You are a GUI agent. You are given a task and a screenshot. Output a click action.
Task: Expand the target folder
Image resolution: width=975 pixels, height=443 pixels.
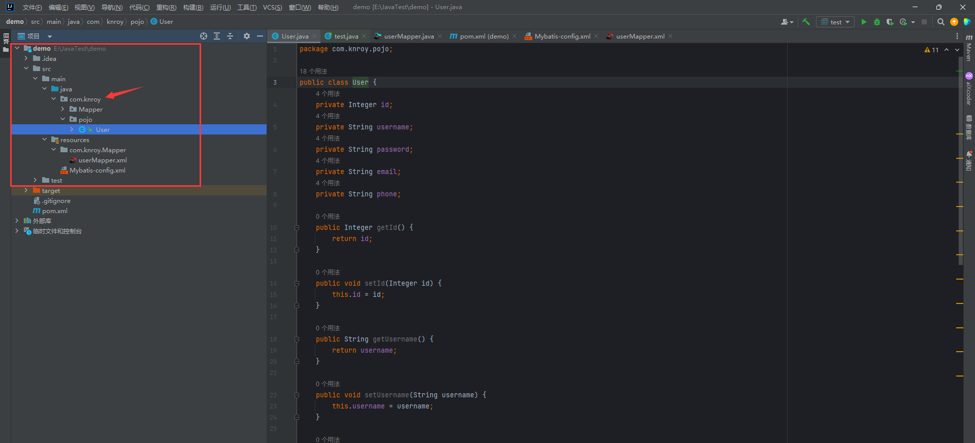[26, 190]
